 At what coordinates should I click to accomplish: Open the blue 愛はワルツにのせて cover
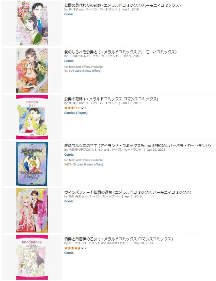click(32, 164)
